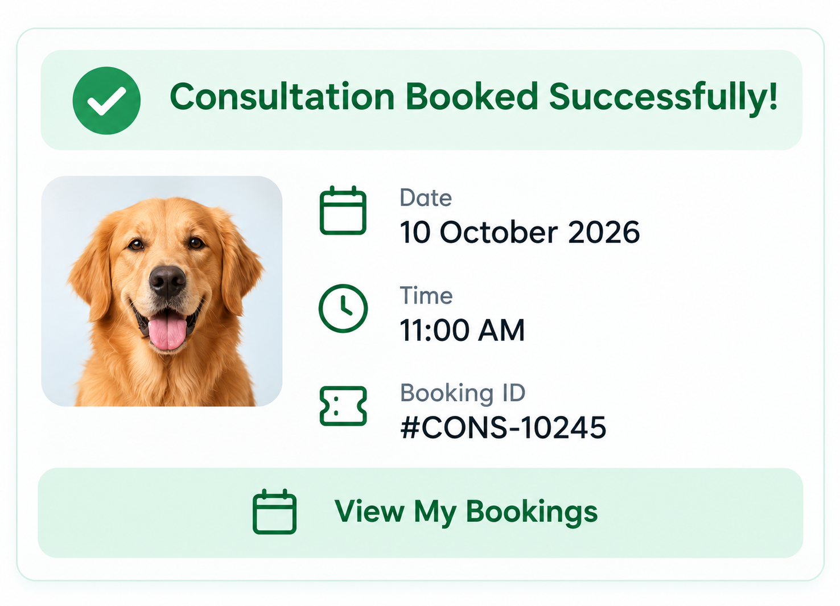This screenshot has height=606, width=840.
Task: Click the Bookings word on the bottom button
Action: click(x=532, y=512)
